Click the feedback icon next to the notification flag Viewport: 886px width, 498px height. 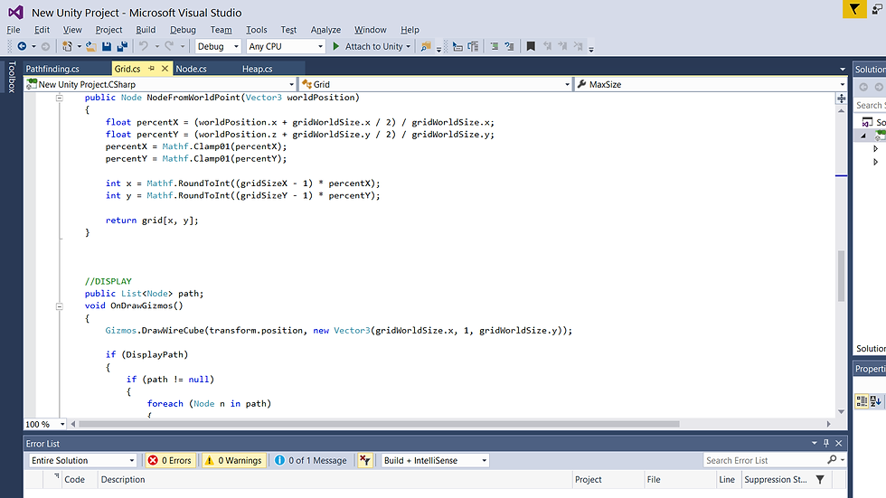coord(878,9)
